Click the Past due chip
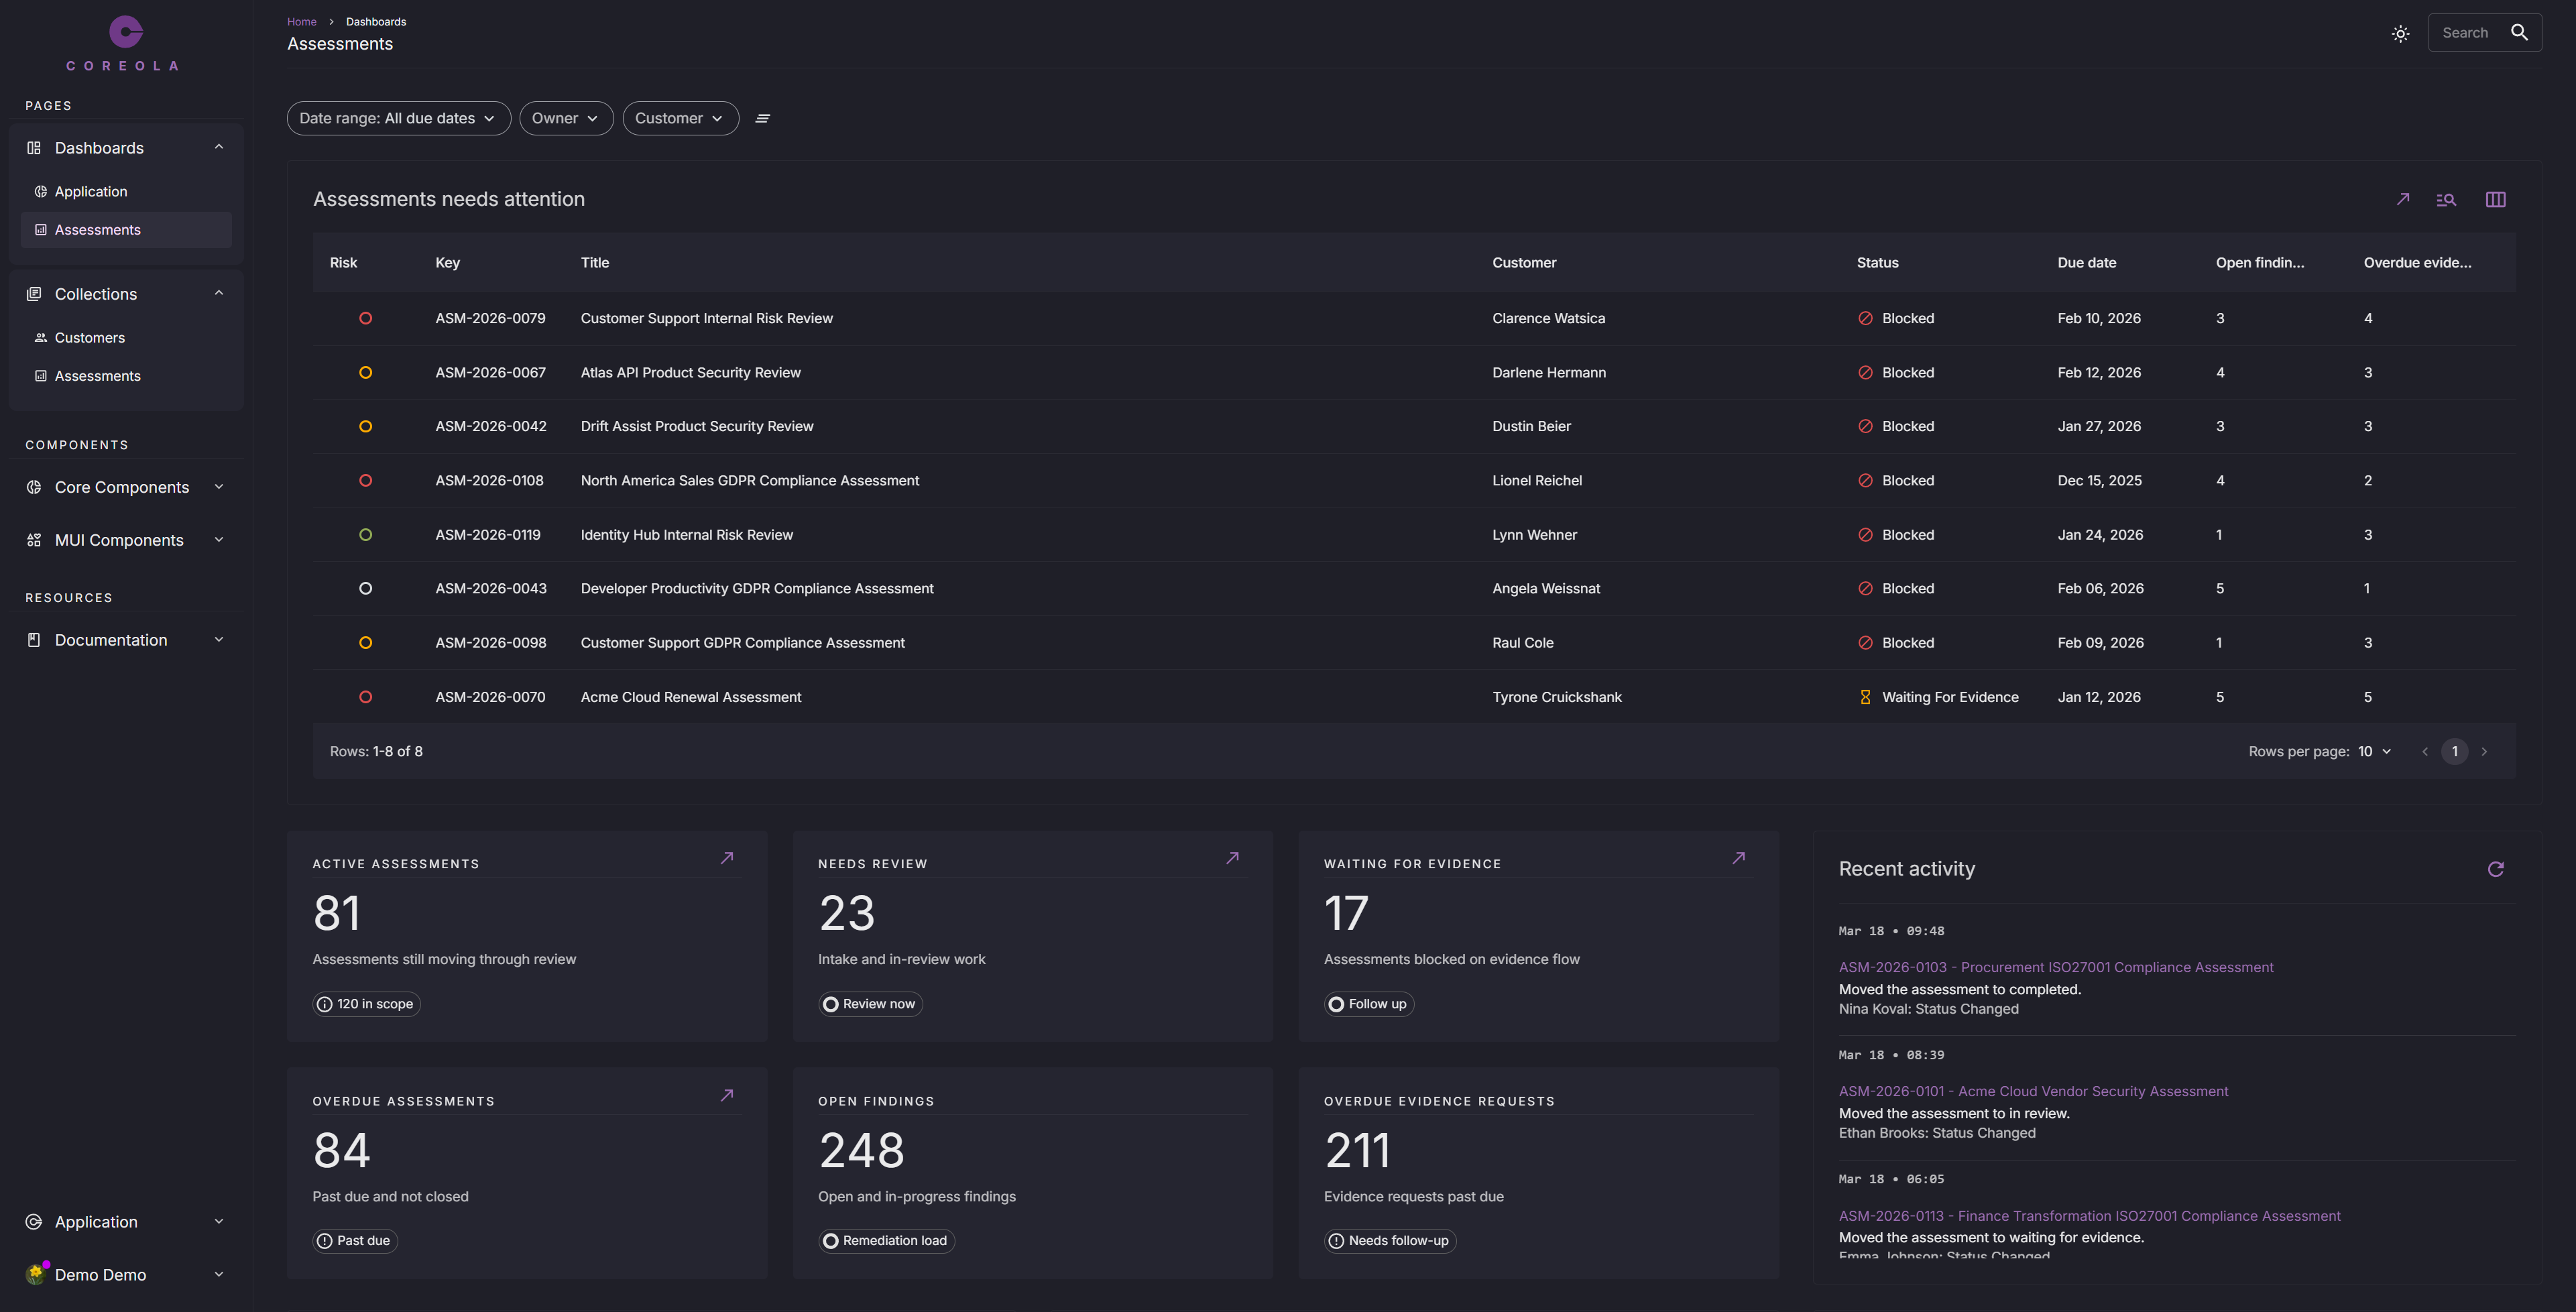 tap(354, 1241)
